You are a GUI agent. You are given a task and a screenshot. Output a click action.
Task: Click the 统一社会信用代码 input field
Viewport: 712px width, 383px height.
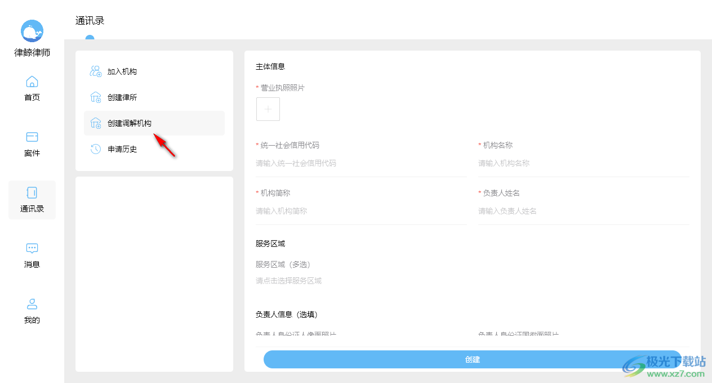361,163
